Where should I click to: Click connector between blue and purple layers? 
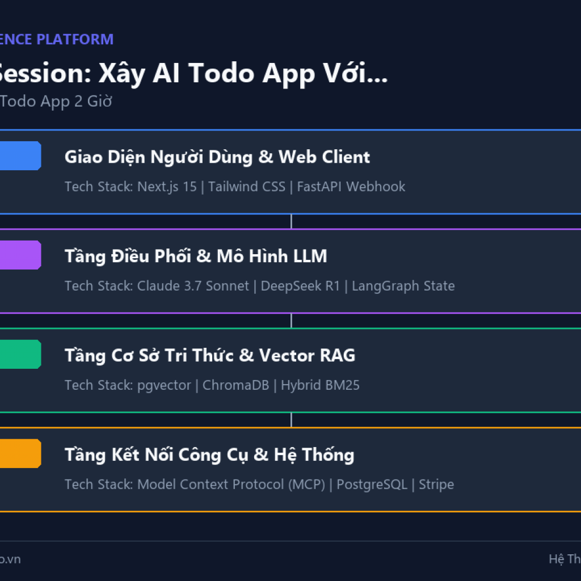point(291,221)
